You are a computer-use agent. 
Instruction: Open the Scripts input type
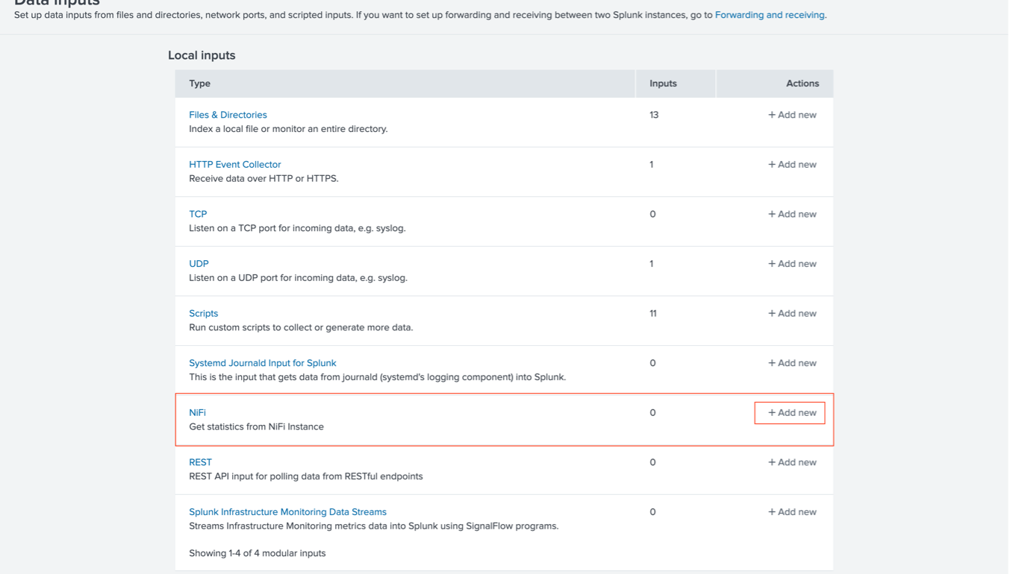click(204, 314)
